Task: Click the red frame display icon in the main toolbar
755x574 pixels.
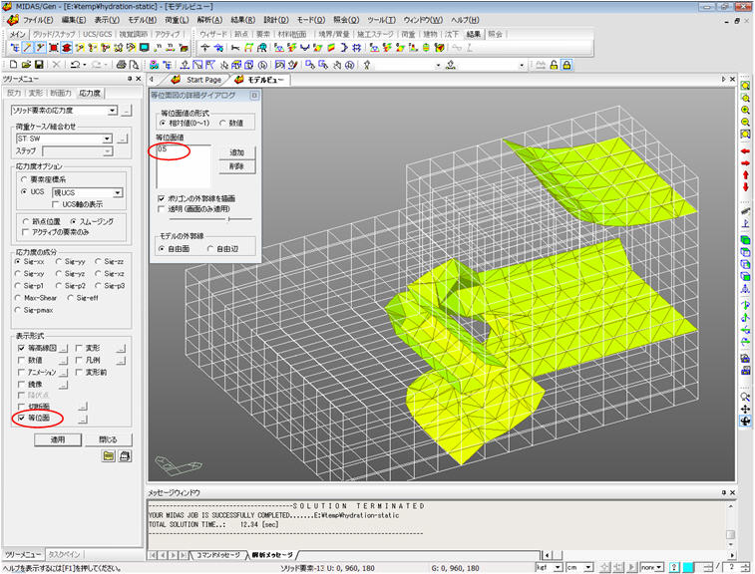Action: pos(54,48)
